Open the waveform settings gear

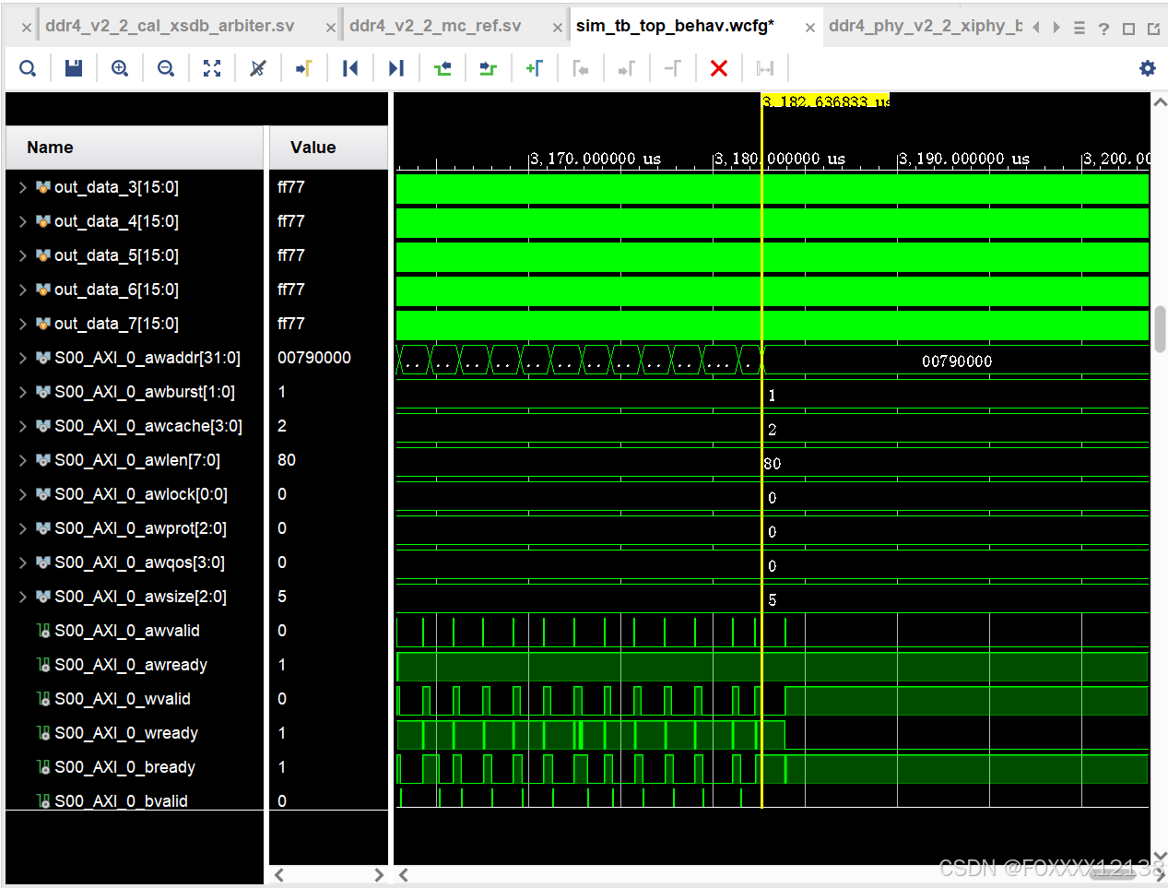point(1148,68)
